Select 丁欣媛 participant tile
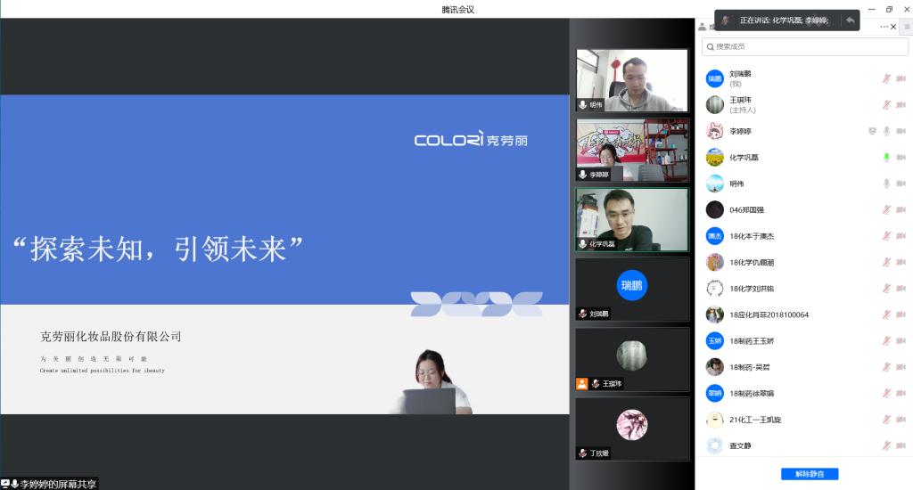913x490 pixels. point(632,429)
